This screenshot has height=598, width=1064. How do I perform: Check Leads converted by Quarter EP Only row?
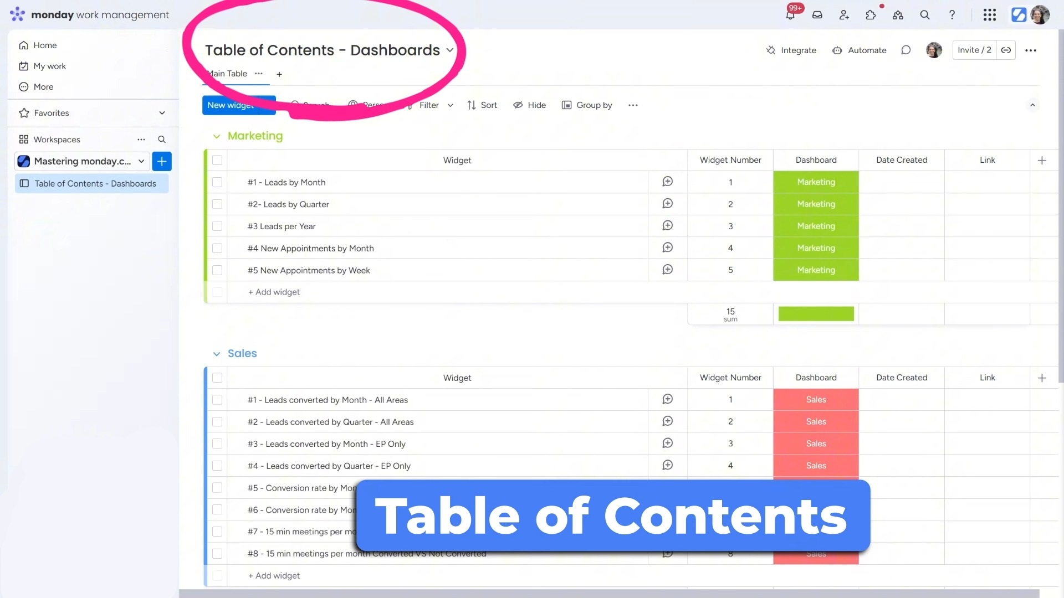pyautogui.click(x=217, y=466)
